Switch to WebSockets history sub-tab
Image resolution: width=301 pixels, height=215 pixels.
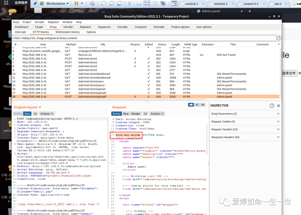[x=67, y=32]
